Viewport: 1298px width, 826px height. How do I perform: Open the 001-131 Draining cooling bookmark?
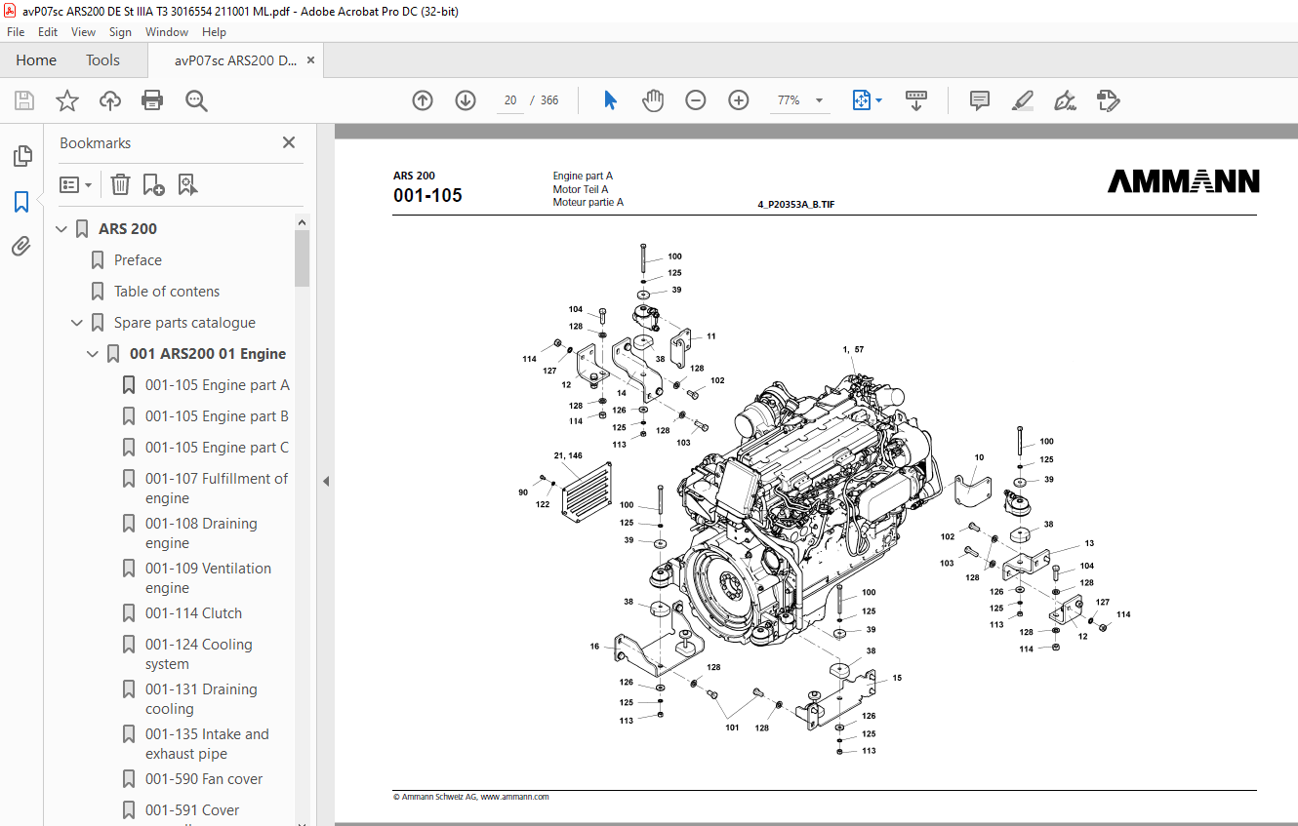[x=201, y=699]
